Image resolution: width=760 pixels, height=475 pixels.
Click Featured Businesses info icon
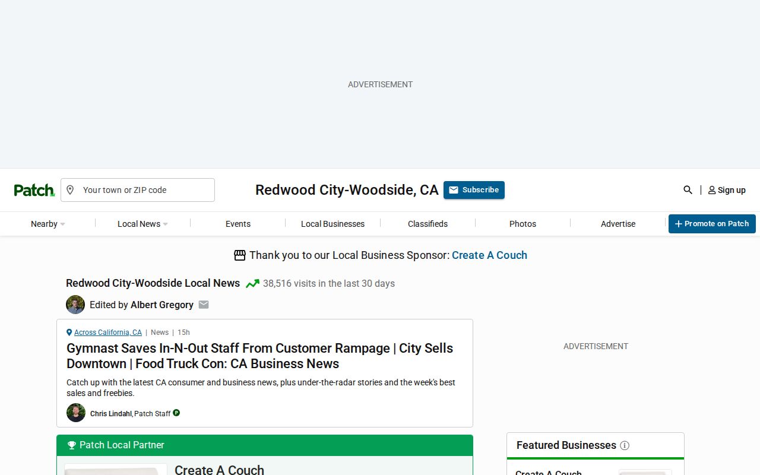[625, 445]
